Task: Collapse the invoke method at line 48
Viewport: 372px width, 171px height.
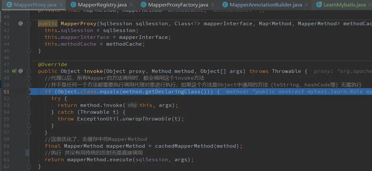Action: pos(29,71)
